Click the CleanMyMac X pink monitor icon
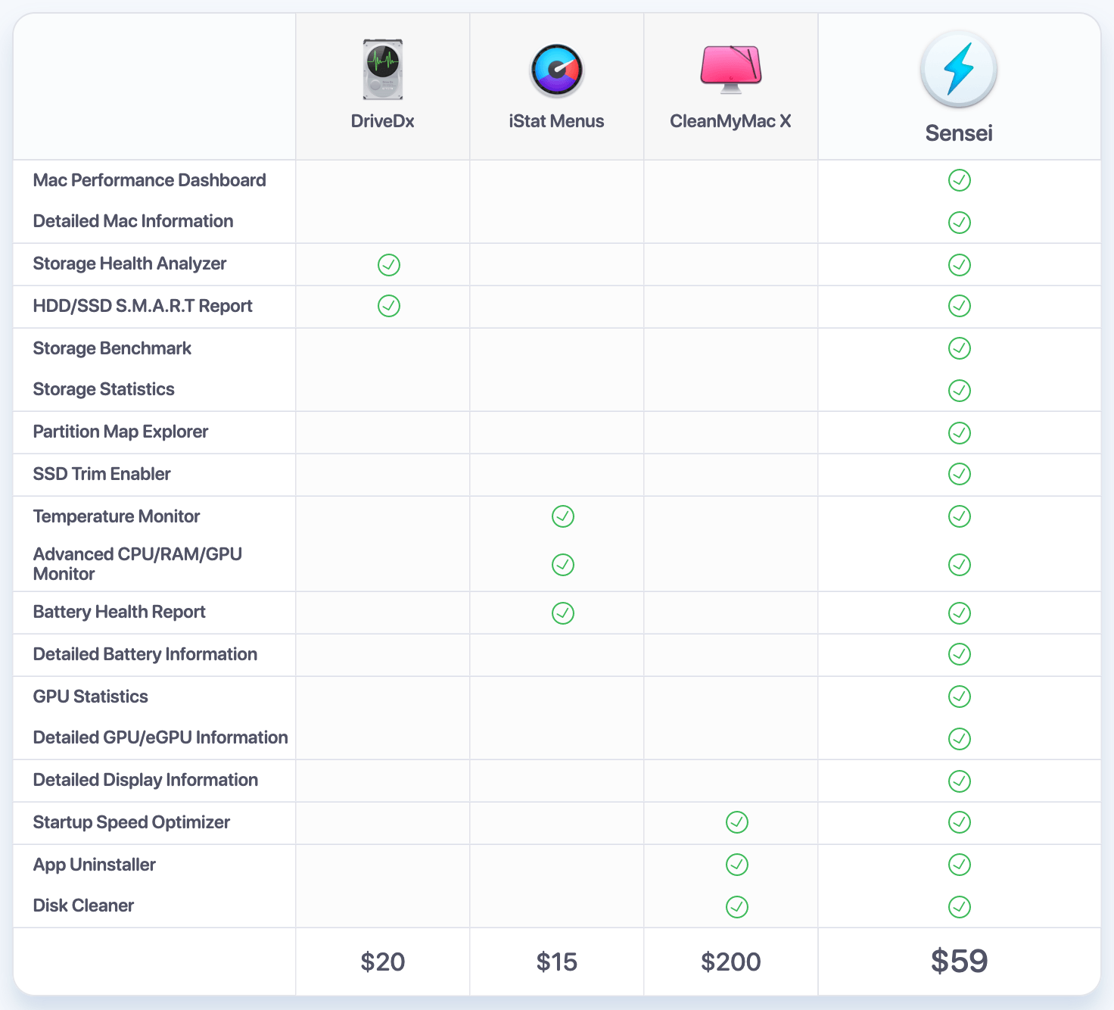Screen dimensions: 1114x1010 pyautogui.click(x=731, y=69)
